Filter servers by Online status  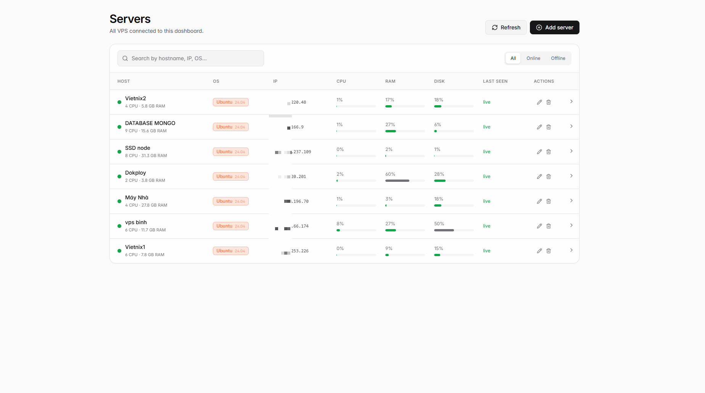[x=533, y=58]
